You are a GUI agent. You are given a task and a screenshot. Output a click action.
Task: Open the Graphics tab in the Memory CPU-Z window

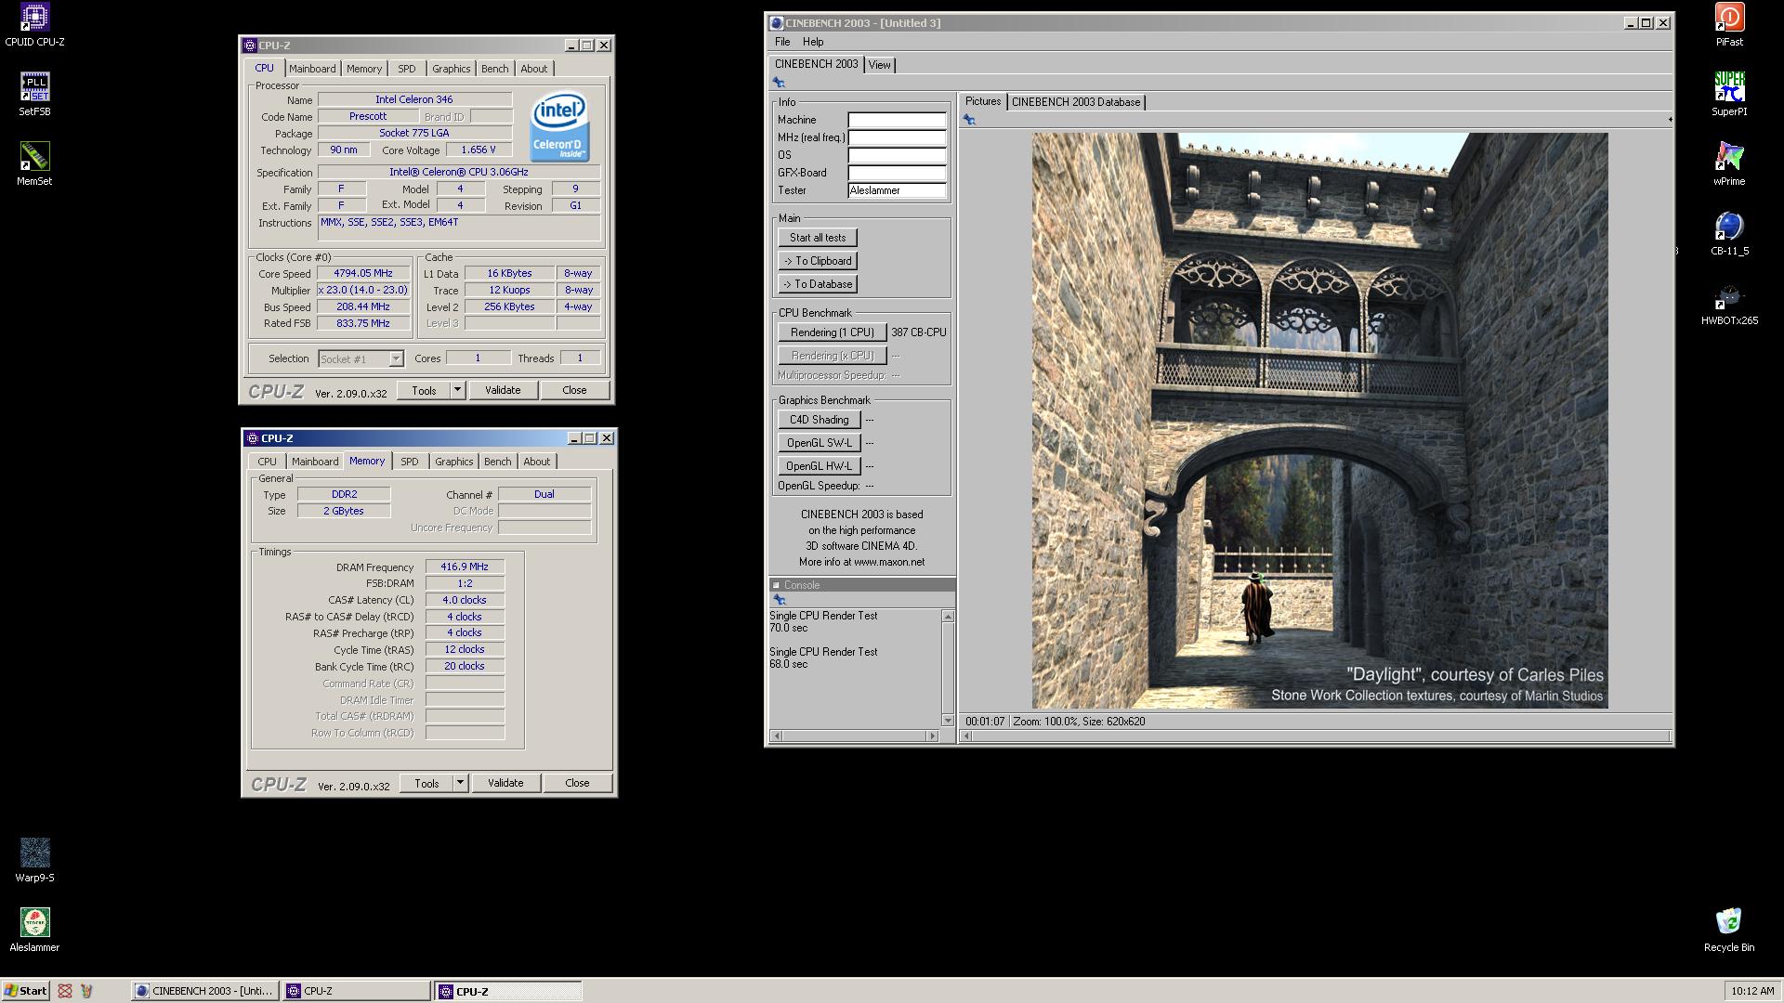[x=453, y=462]
